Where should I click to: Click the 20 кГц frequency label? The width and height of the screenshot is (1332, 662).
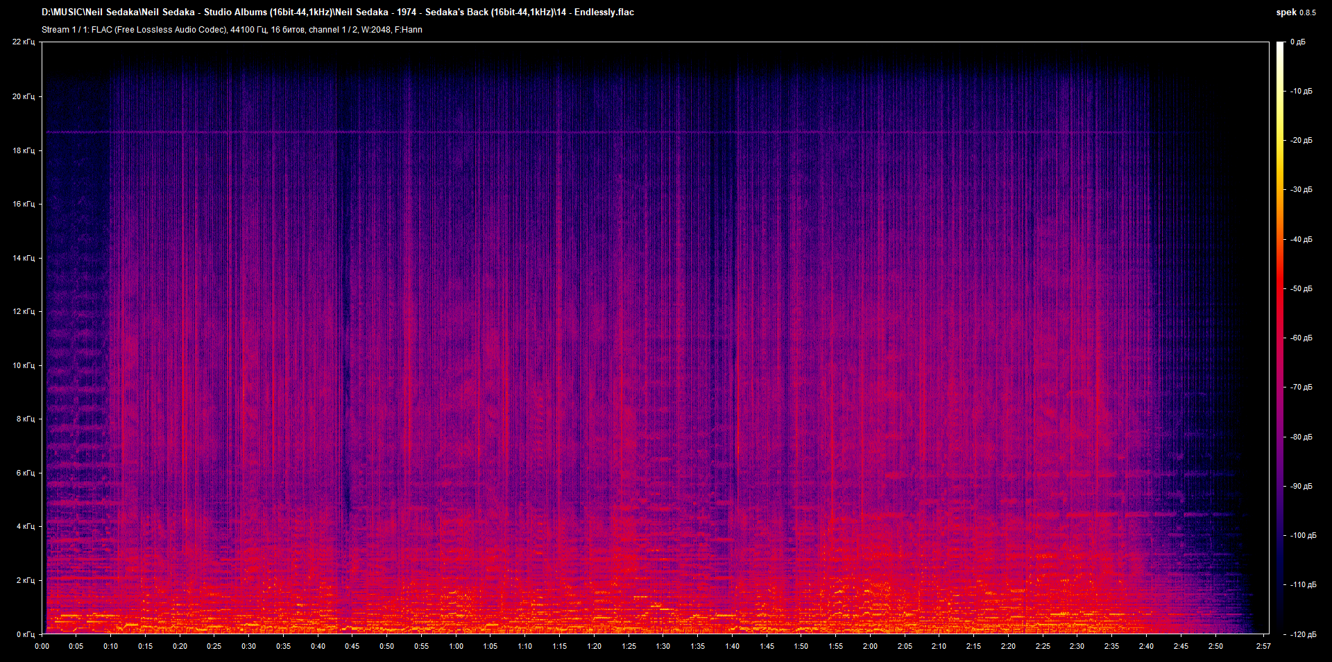(24, 96)
